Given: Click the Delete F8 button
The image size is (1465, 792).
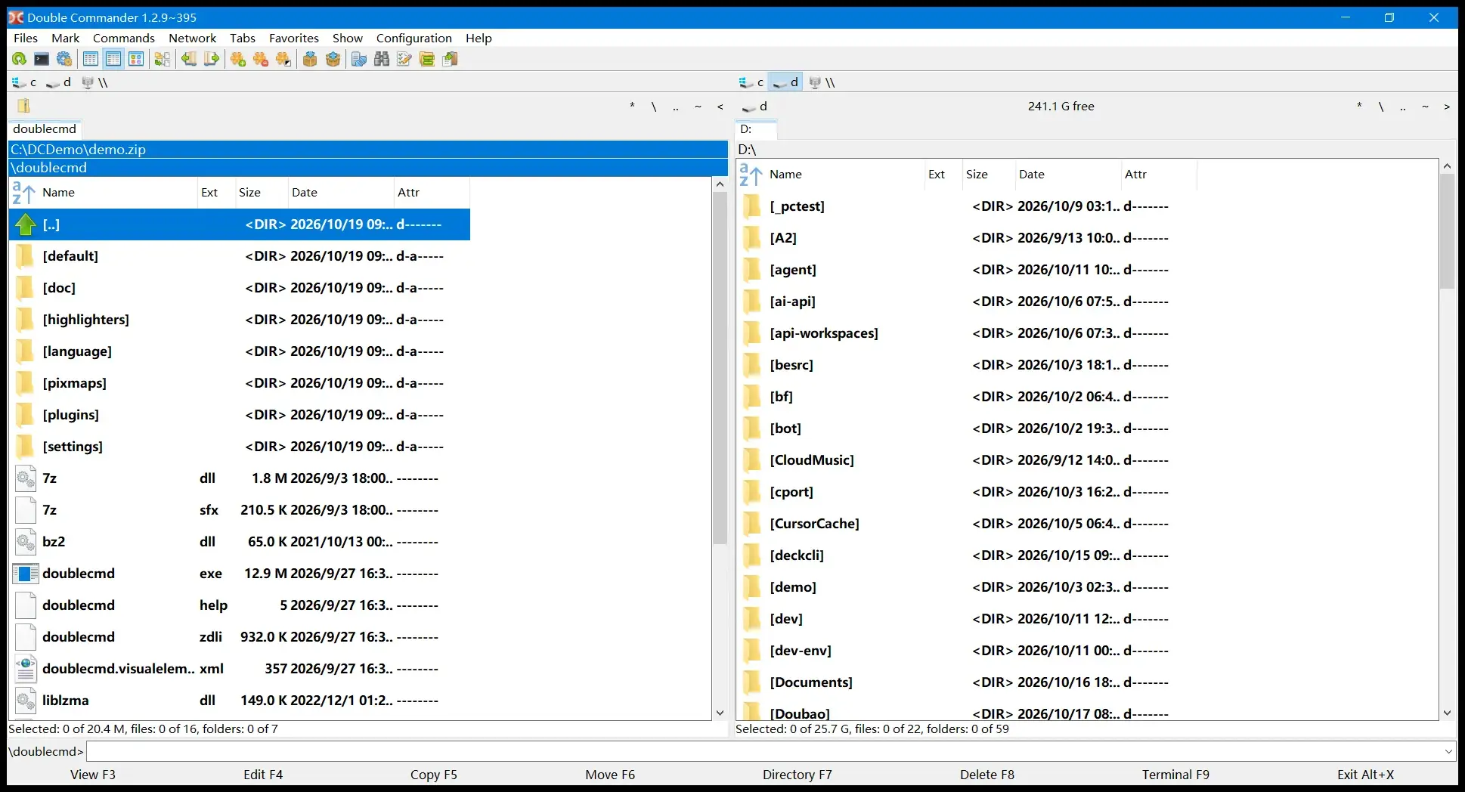Looking at the screenshot, I should pyautogui.click(x=987, y=775).
